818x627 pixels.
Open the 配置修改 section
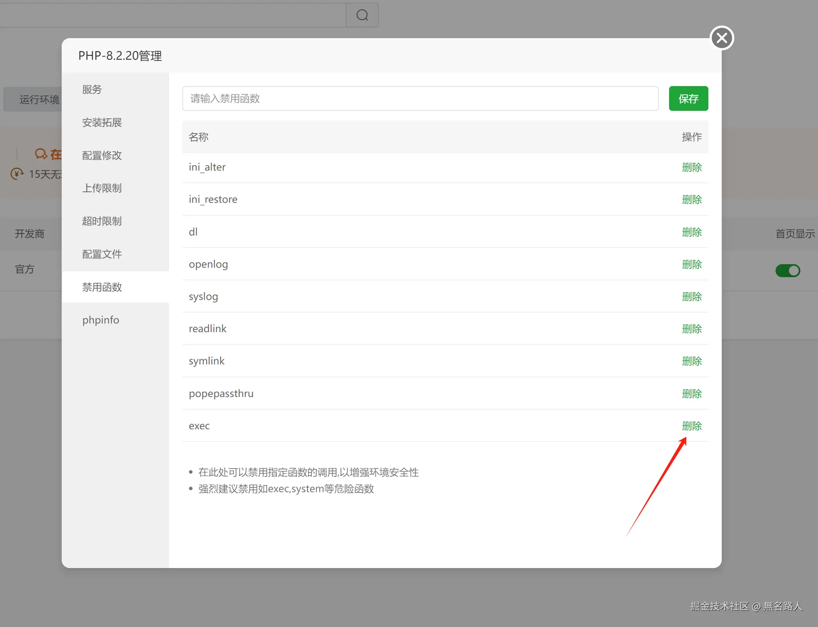coord(102,156)
